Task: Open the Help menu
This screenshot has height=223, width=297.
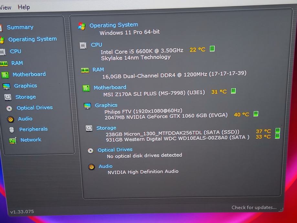Action: pyautogui.click(x=24, y=7)
